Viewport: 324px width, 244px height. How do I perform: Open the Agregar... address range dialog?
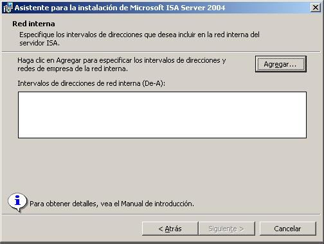[281, 64]
